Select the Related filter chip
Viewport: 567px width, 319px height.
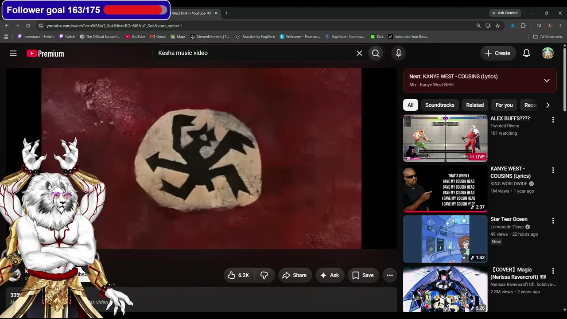tap(475, 105)
